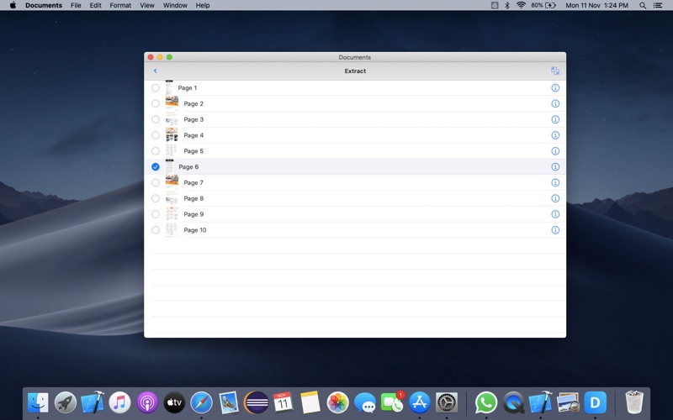This screenshot has width=673, height=420.
Task: Expand the Window menu
Action: [175, 5]
